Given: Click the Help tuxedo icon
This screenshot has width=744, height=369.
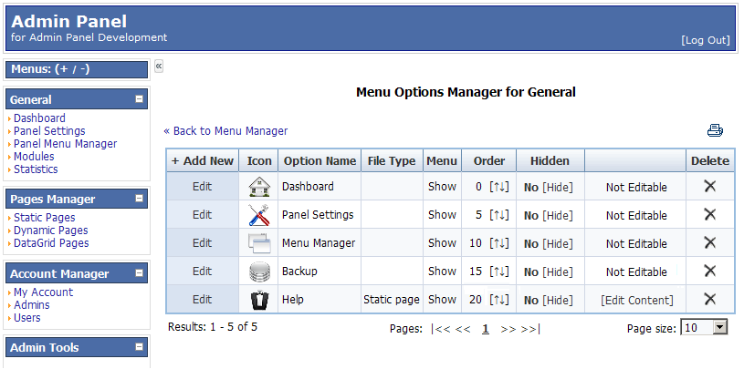Looking at the screenshot, I should 259,300.
